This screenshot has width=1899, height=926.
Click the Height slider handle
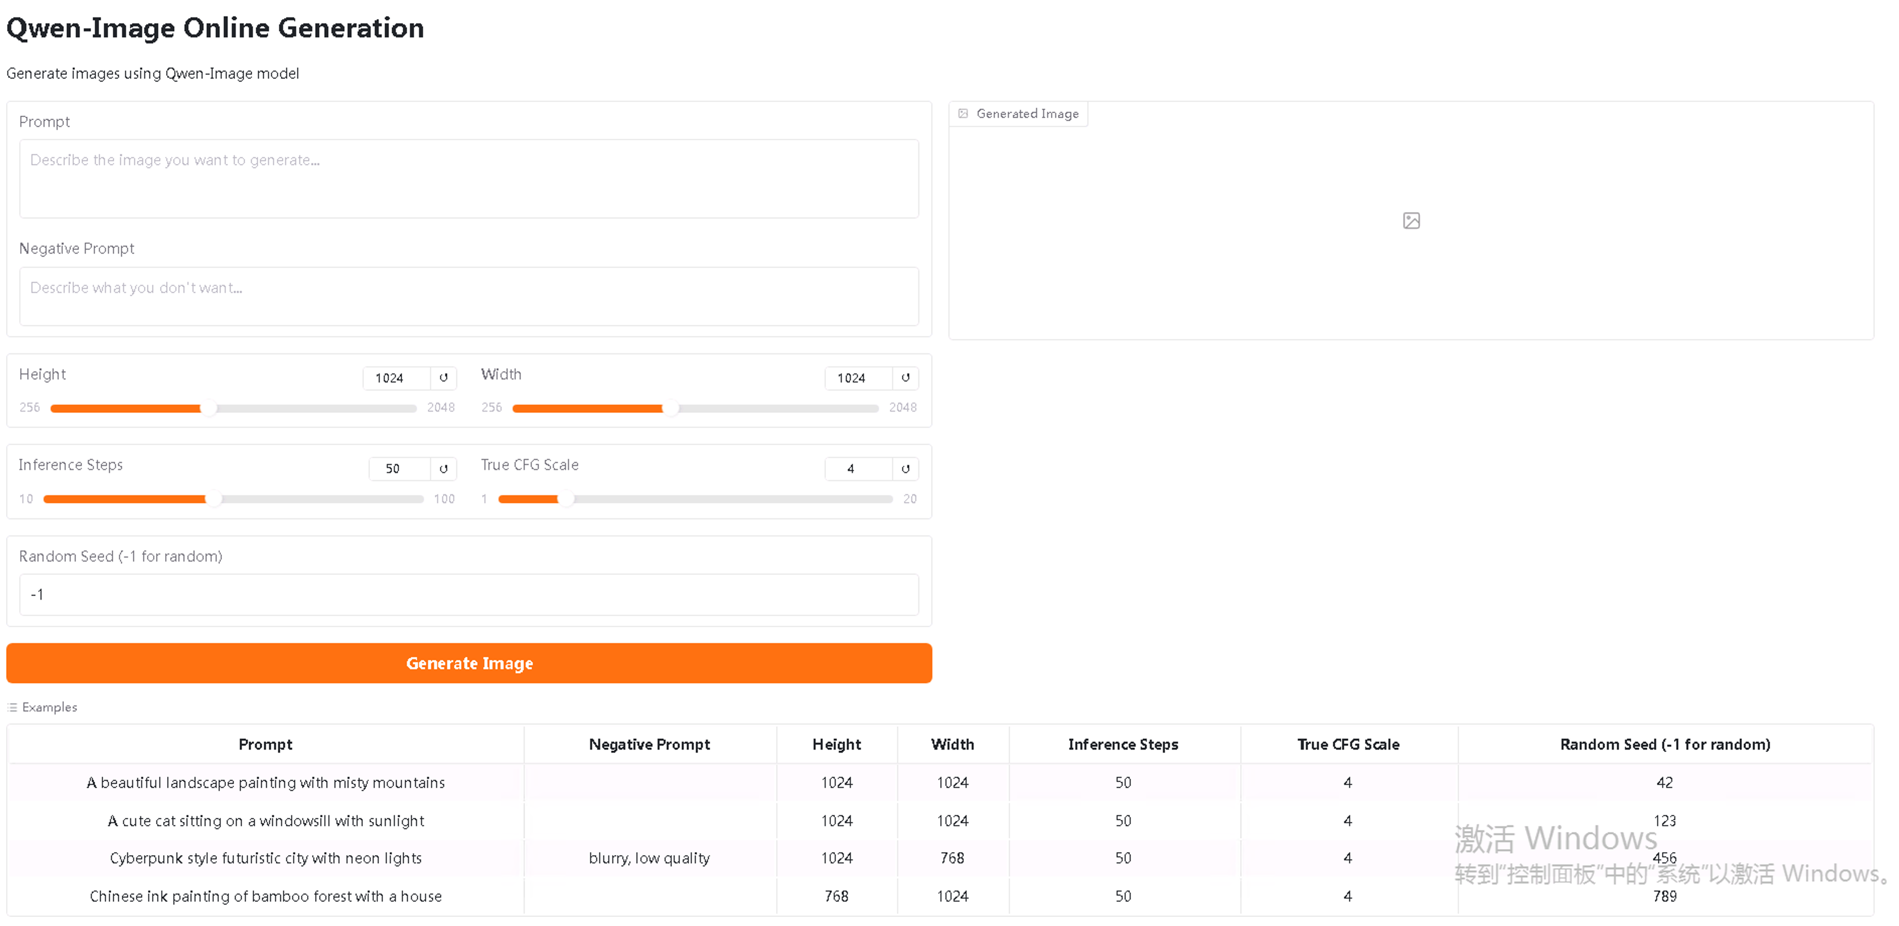point(209,408)
